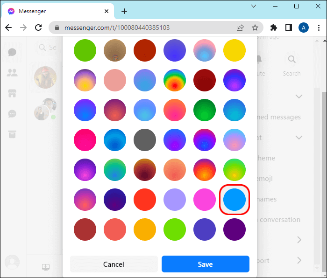Pick the solid red-orange swatch

click(145, 200)
